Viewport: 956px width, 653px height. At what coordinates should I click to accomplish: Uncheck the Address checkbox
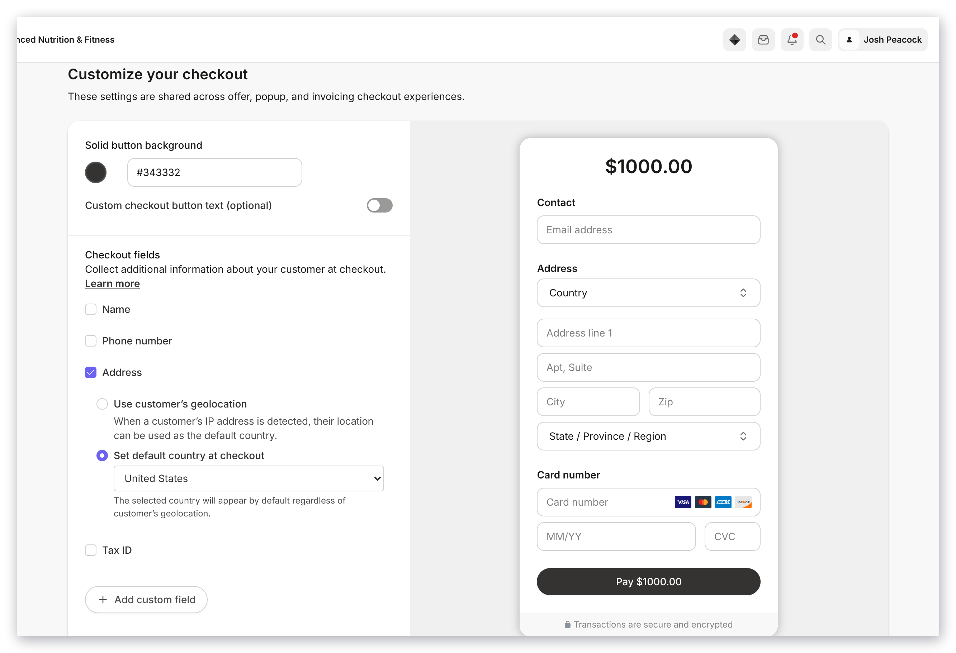[90, 373]
